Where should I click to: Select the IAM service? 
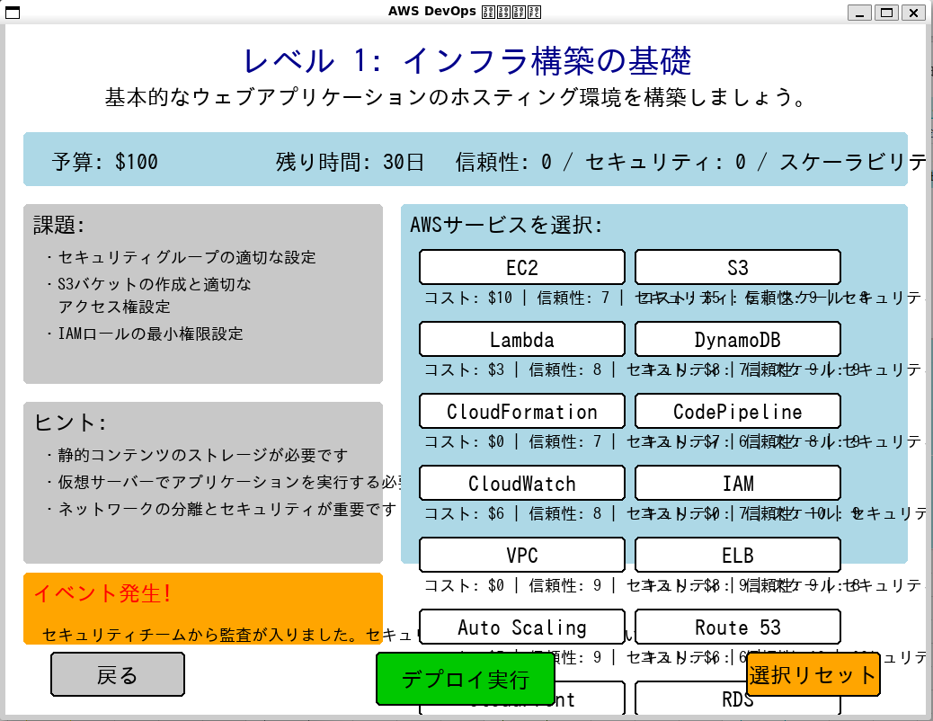click(737, 483)
